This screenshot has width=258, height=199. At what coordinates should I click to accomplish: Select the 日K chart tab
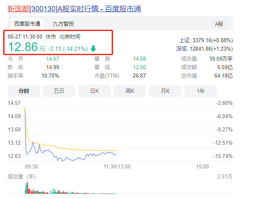click(94, 91)
